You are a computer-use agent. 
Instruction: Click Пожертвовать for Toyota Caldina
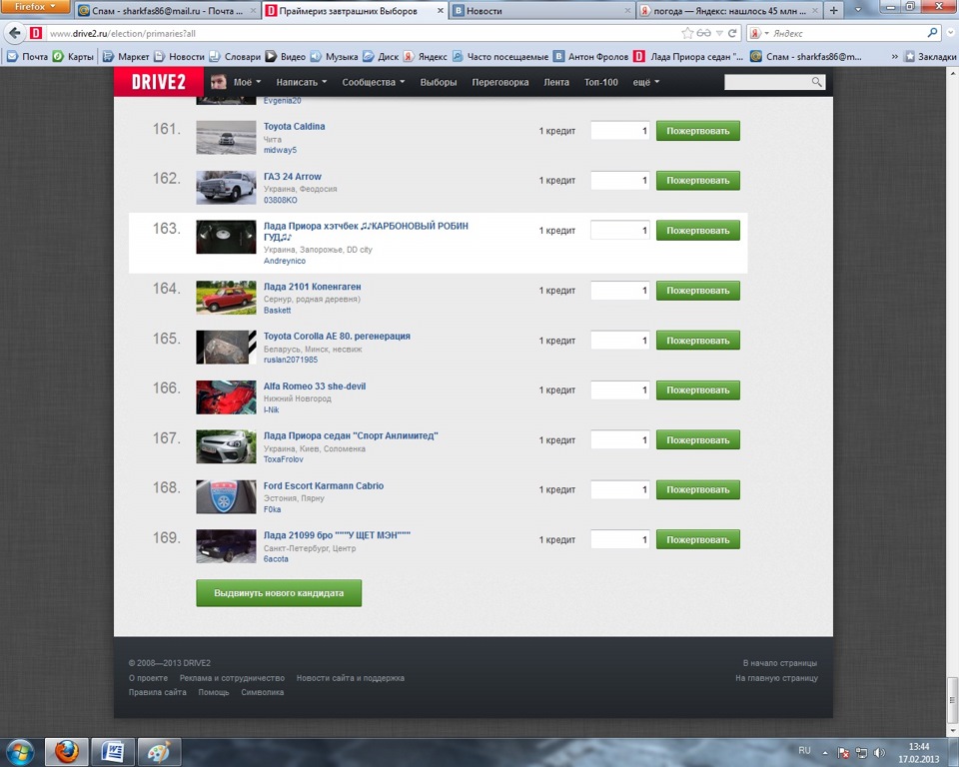pos(698,130)
